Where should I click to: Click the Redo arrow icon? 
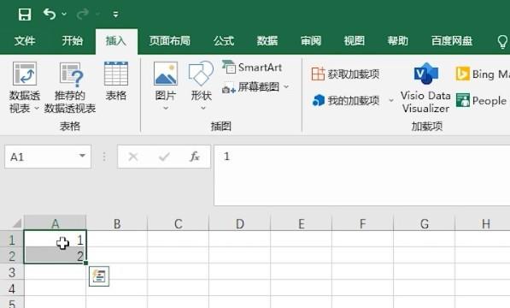(x=83, y=14)
